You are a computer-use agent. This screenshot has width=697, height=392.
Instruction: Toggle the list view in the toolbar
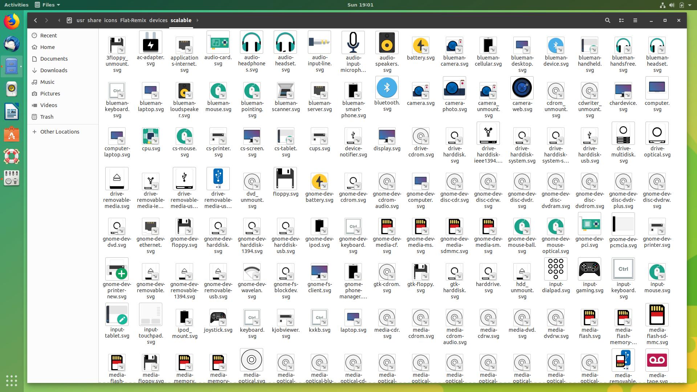click(x=621, y=20)
